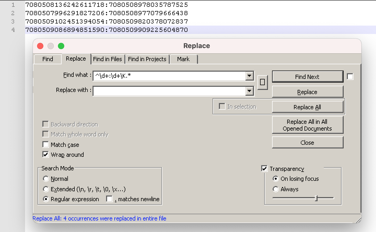The image size is (376, 232).
Task: Click the resize grip of Replace dialog
Action: pos(358,220)
